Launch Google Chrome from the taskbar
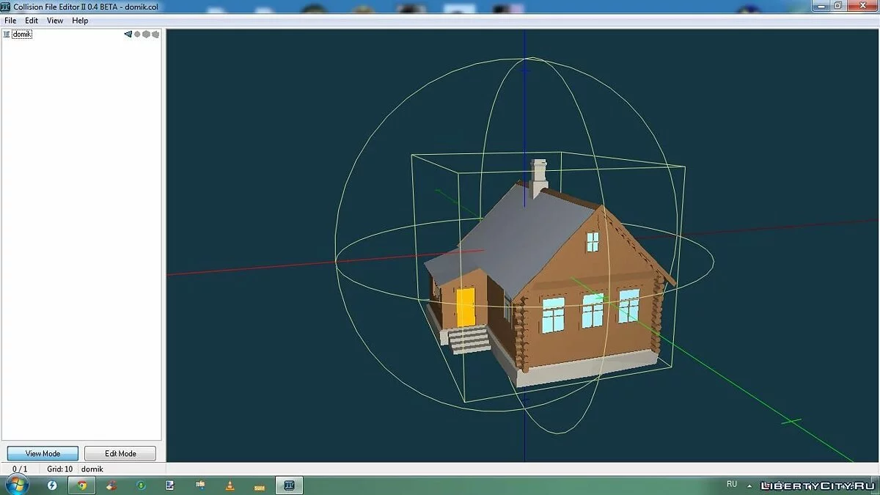The width and height of the screenshot is (880, 495). coord(82,485)
